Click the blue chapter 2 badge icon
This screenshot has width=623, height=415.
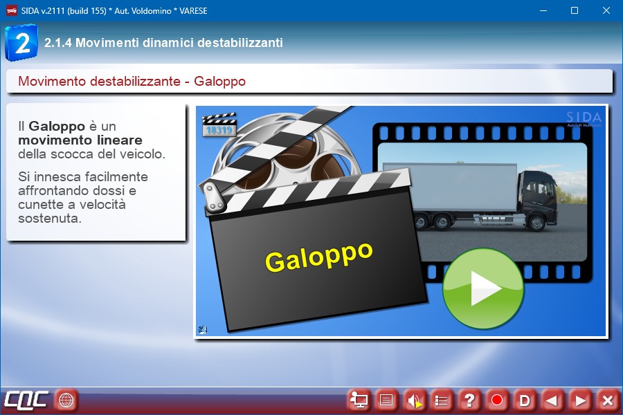21,43
